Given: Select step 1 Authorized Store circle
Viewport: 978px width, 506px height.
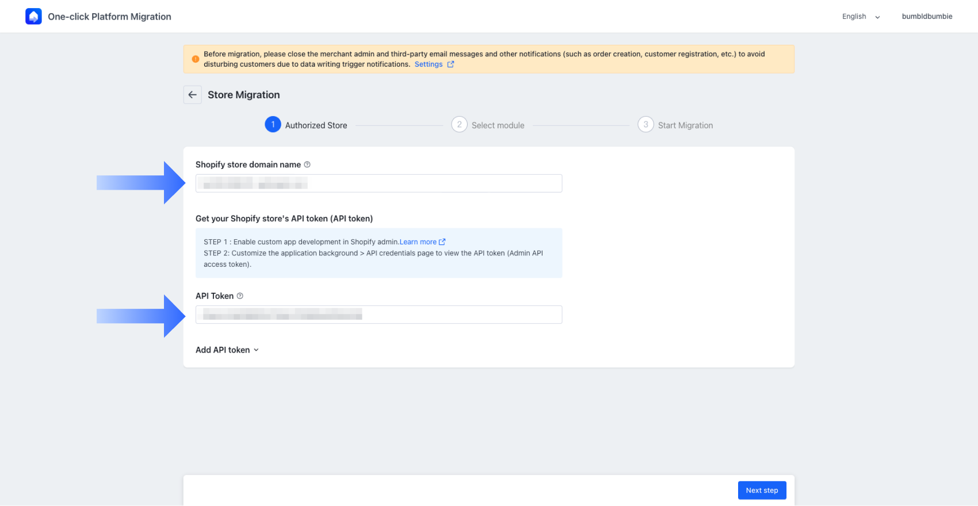Looking at the screenshot, I should tap(273, 125).
